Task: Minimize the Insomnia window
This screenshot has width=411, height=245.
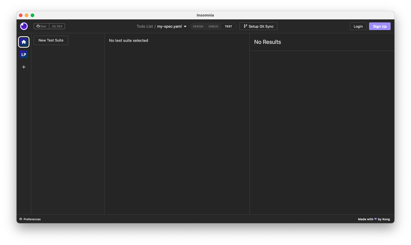Action: 27,15
